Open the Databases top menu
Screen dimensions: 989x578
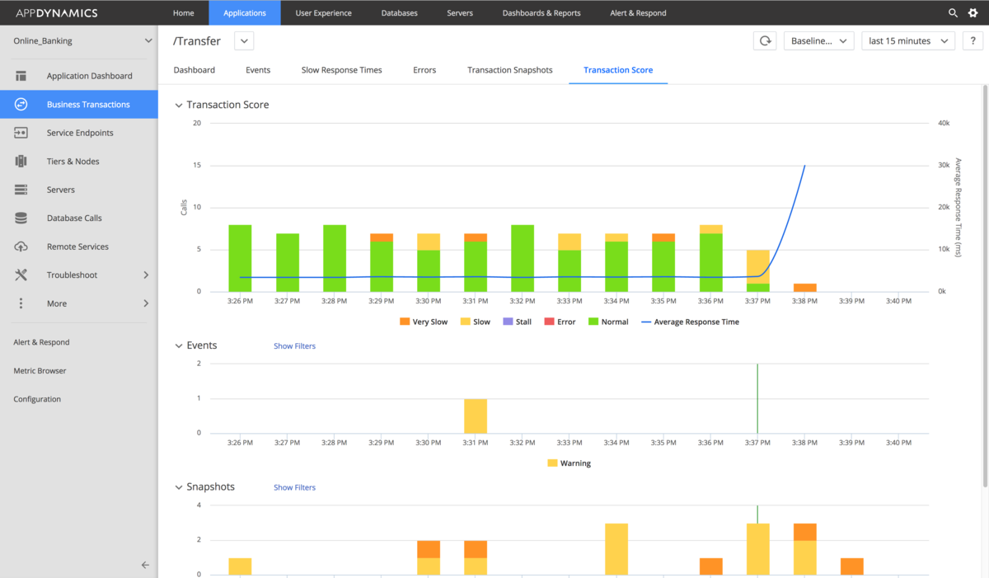[400, 13]
